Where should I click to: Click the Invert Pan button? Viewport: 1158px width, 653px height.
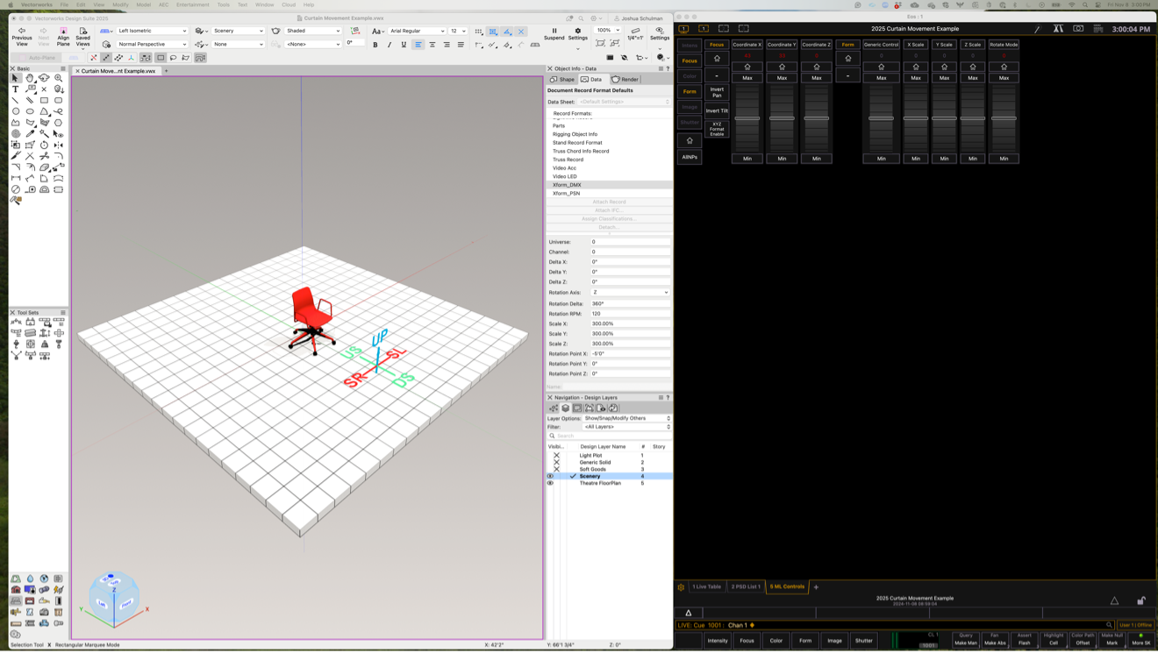click(717, 92)
